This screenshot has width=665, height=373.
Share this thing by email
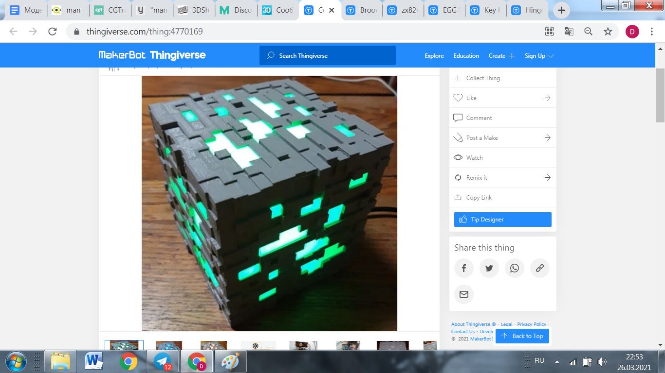[x=464, y=294]
